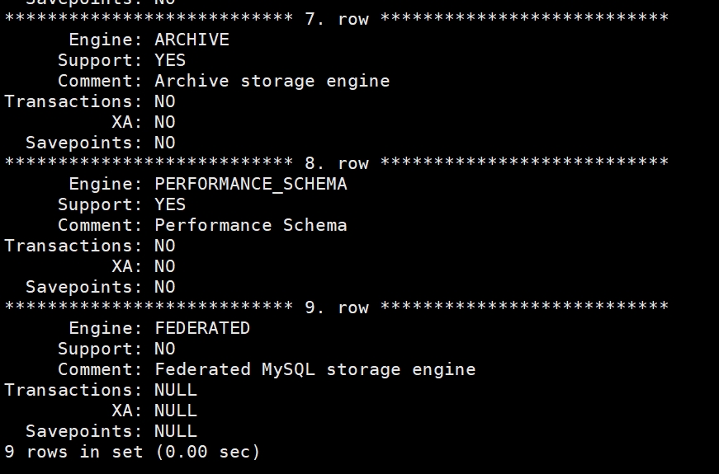The height and width of the screenshot is (474, 719).
Task: Click the XA NULL value in row 9
Action: coord(176,411)
